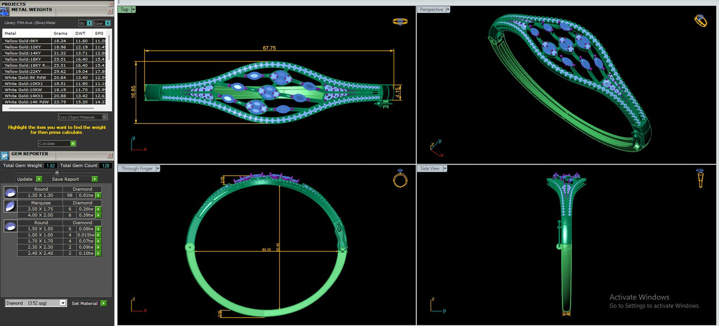
Task: Select the White Gold:10KW row
Action: pyautogui.click(x=54, y=90)
